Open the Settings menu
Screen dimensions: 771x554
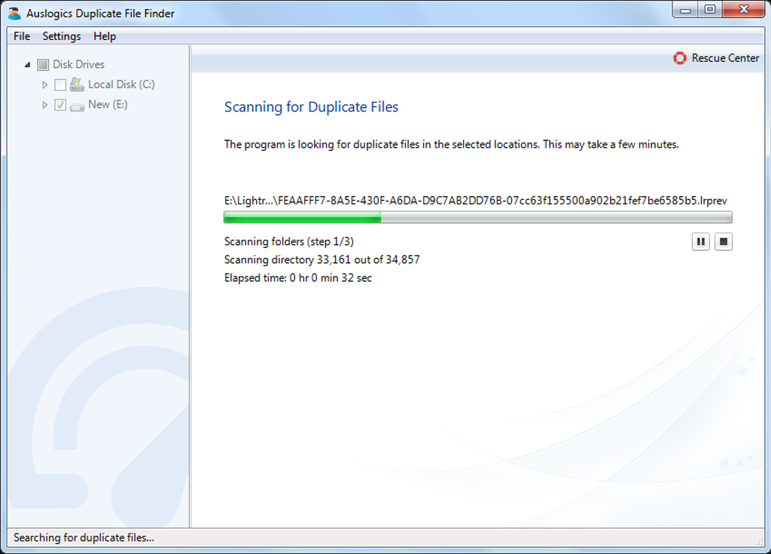tap(62, 36)
